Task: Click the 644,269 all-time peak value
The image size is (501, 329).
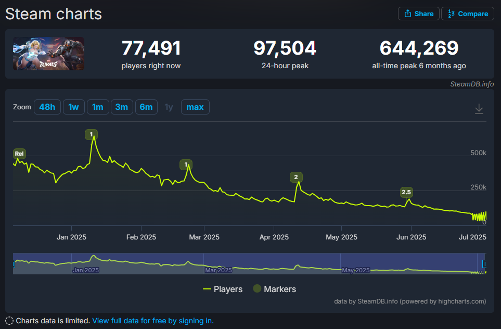Action: point(419,48)
